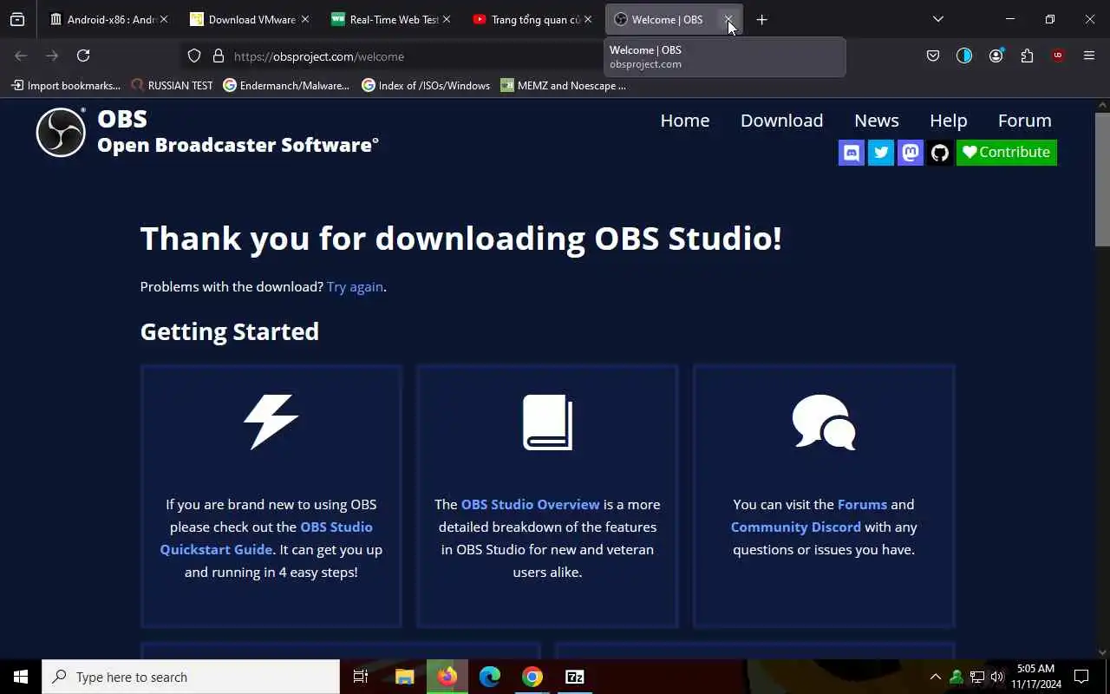Open Google Chrome from the taskbar
1110x694 pixels.
pos(532,677)
